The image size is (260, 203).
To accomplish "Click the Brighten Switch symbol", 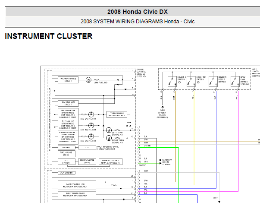I will coord(191,81).
